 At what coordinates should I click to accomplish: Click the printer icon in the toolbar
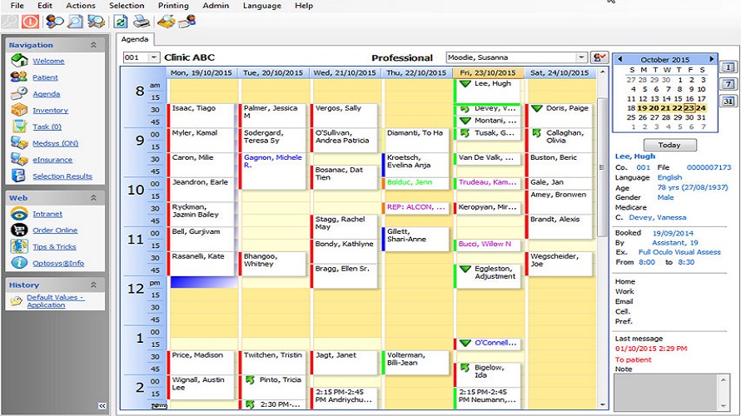(x=142, y=22)
